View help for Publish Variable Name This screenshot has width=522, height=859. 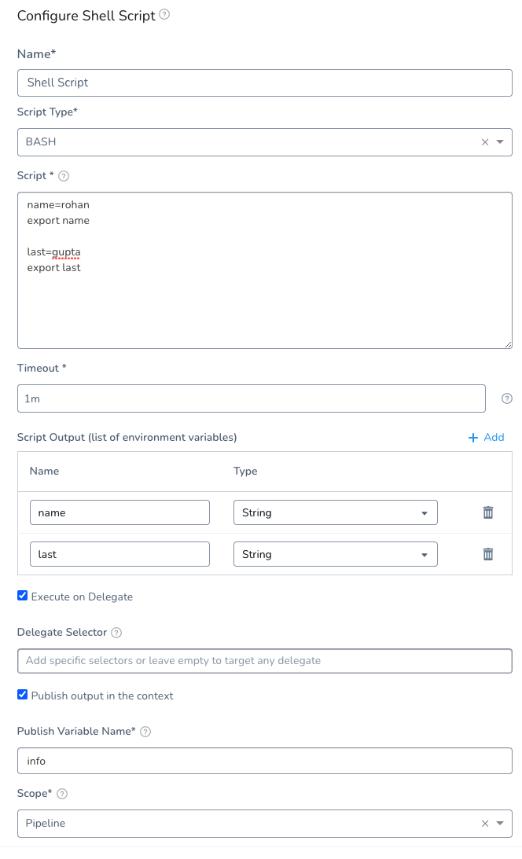145,732
